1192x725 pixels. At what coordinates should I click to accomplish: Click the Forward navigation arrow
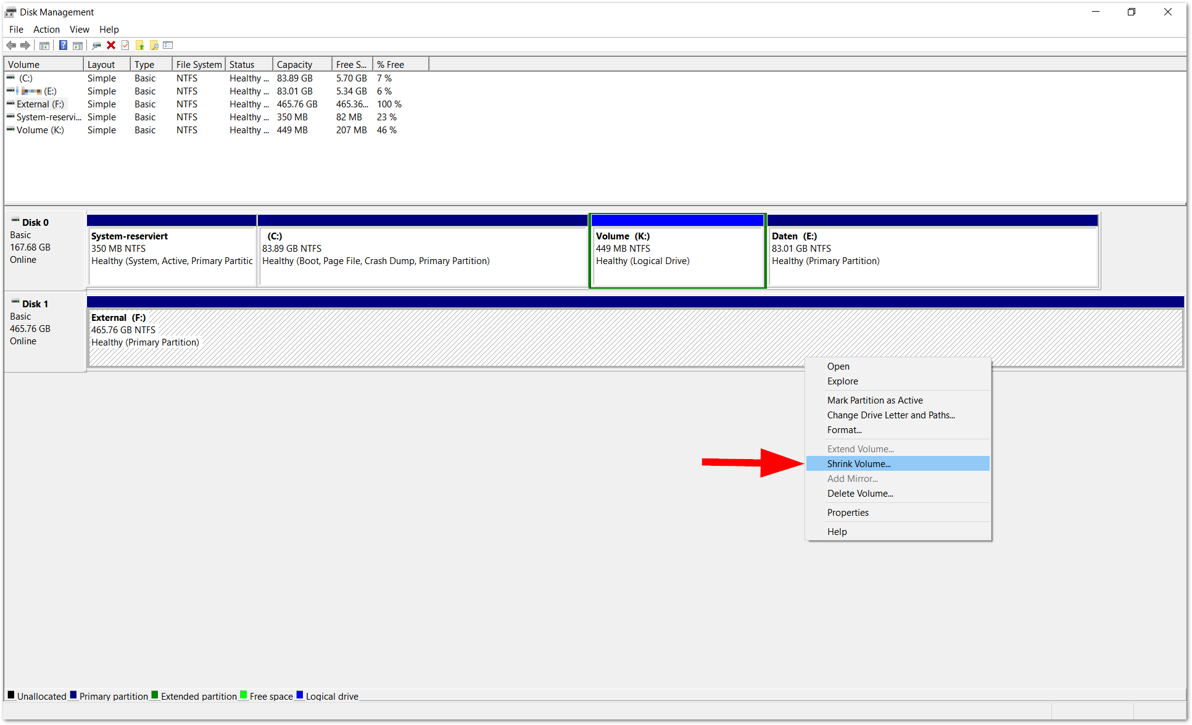click(x=25, y=45)
